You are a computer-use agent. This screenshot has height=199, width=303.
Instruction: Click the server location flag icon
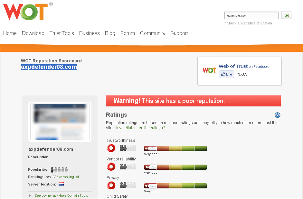click(x=61, y=184)
